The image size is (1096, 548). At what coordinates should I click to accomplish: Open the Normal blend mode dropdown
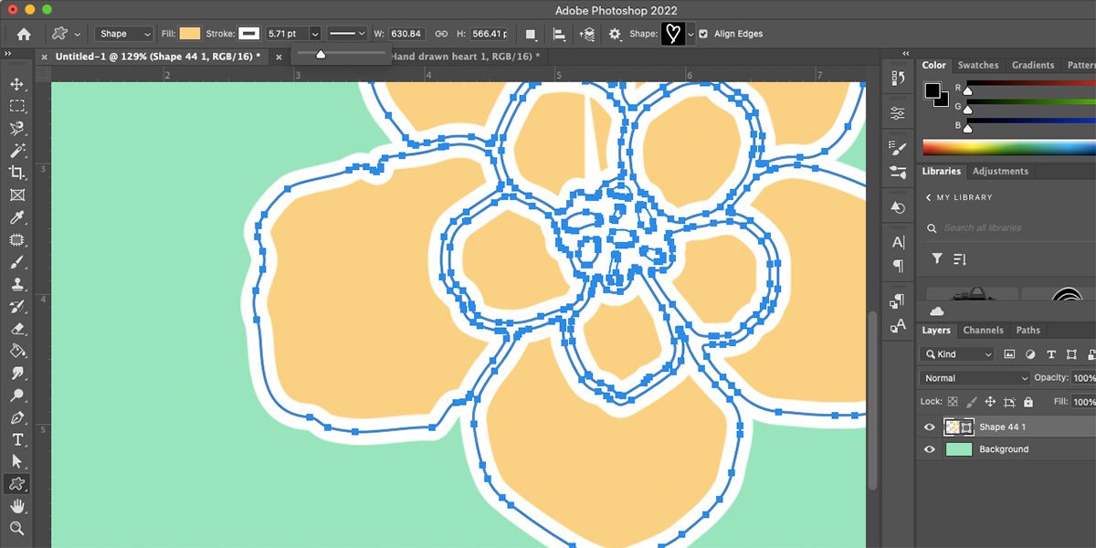[974, 378]
